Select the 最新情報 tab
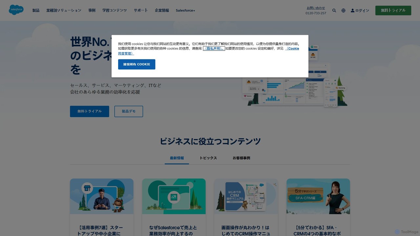The height and width of the screenshot is (236, 420). (177, 158)
